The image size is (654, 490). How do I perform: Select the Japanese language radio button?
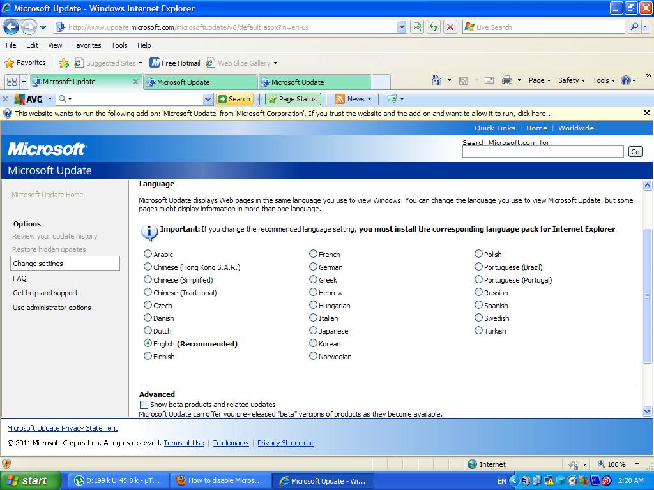(313, 330)
